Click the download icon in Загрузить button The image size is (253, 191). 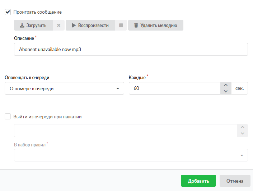pos(22,26)
